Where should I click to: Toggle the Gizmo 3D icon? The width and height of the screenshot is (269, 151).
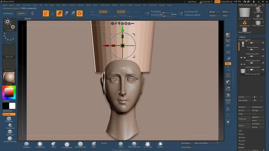(x=79, y=13)
